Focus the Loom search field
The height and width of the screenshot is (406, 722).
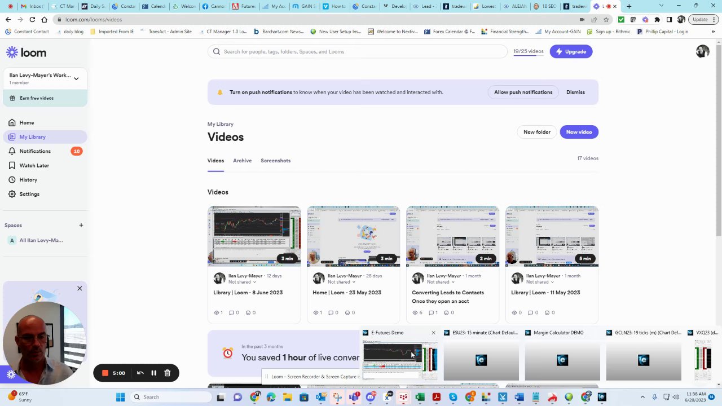tap(358, 51)
